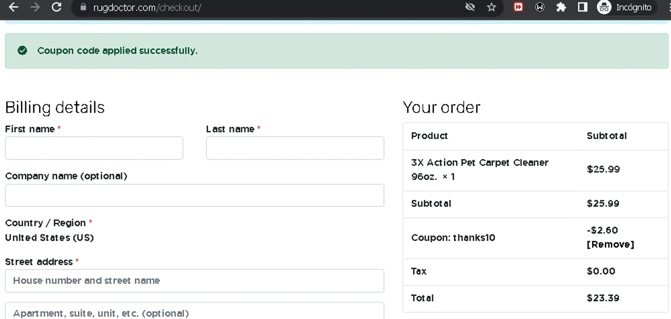The image size is (671, 319).
Task: Click the Street address input field
Action: [x=194, y=281]
